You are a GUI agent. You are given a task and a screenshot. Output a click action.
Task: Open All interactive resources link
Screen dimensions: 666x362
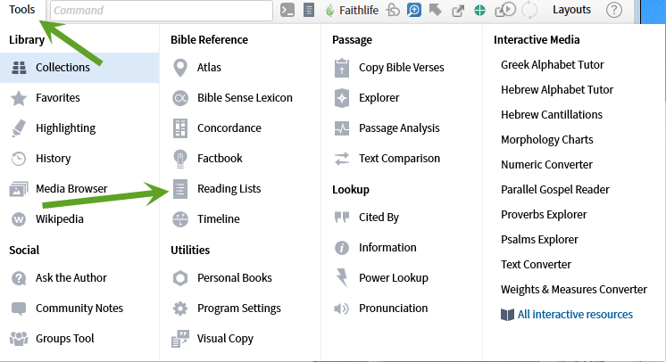point(575,315)
